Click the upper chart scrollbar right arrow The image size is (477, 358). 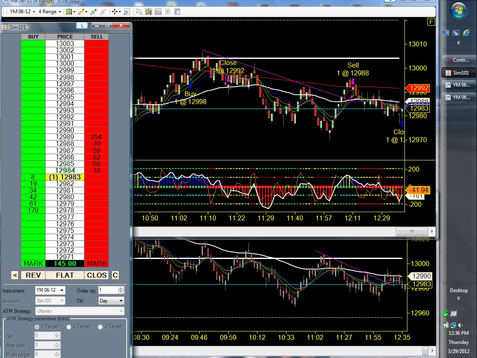click(432, 231)
